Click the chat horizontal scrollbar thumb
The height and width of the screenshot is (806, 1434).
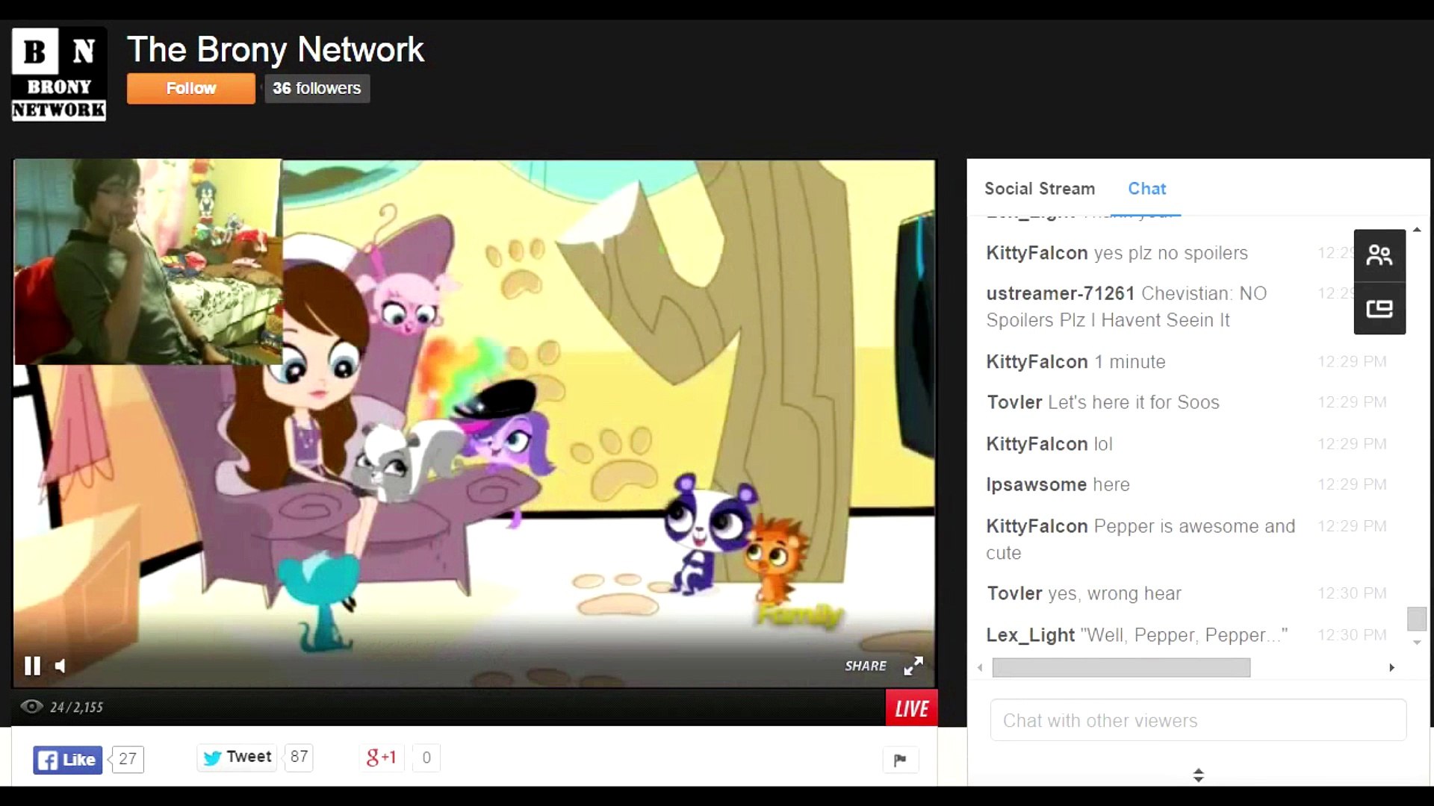pyautogui.click(x=1121, y=667)
